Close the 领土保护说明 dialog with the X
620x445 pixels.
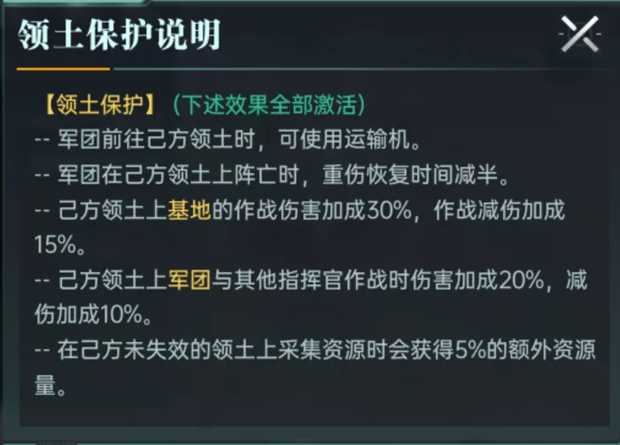pos(579,35)
